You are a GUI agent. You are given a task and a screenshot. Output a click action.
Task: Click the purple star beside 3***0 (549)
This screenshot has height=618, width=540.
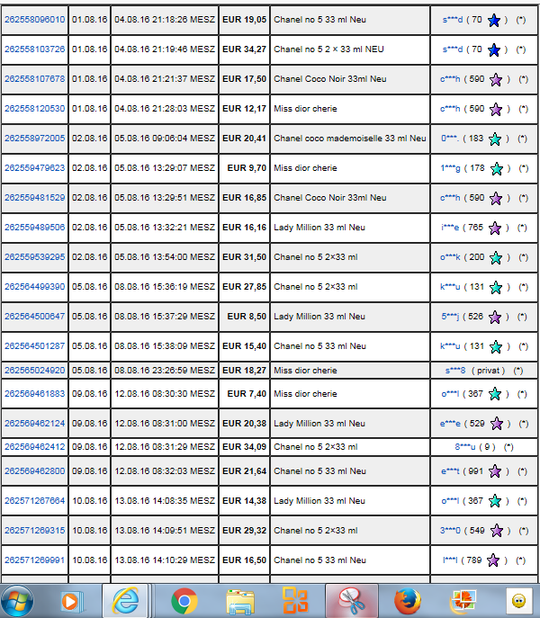tap(497, 531)
